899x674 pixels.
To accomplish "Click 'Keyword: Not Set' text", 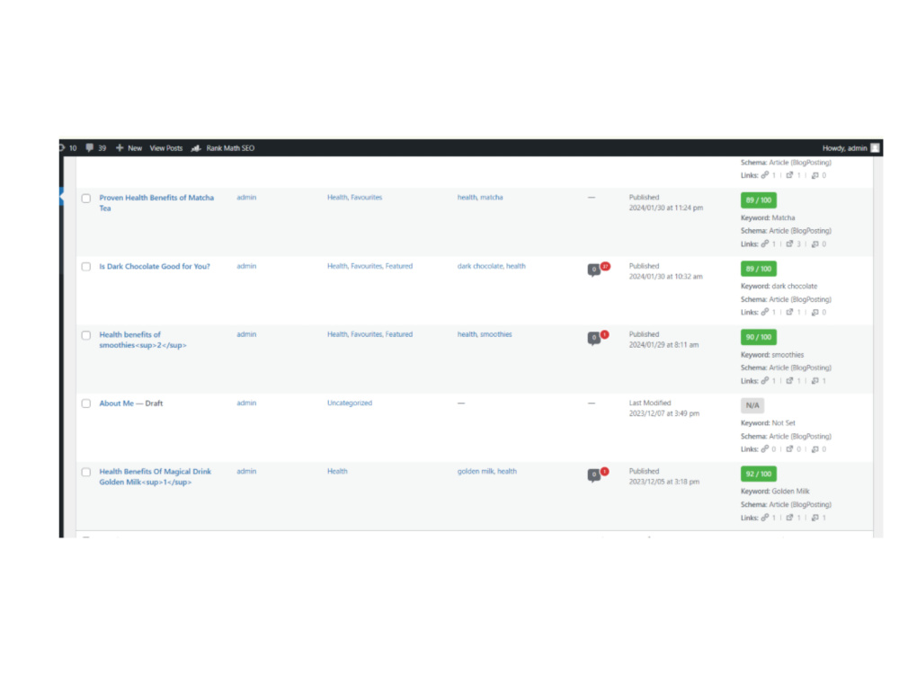I will tap(768, 423).
